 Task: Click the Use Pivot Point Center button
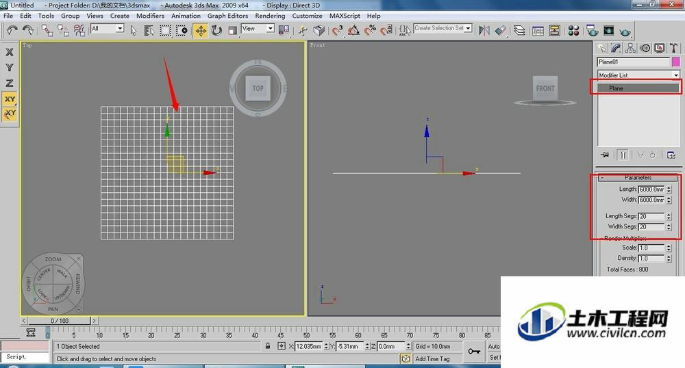[x=284, y=31]
